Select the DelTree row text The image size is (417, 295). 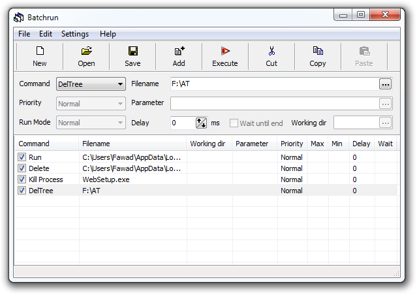(41, 191)
